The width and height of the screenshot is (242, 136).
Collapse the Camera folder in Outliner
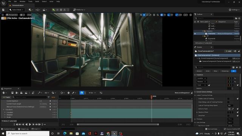(x=203, y=31)
